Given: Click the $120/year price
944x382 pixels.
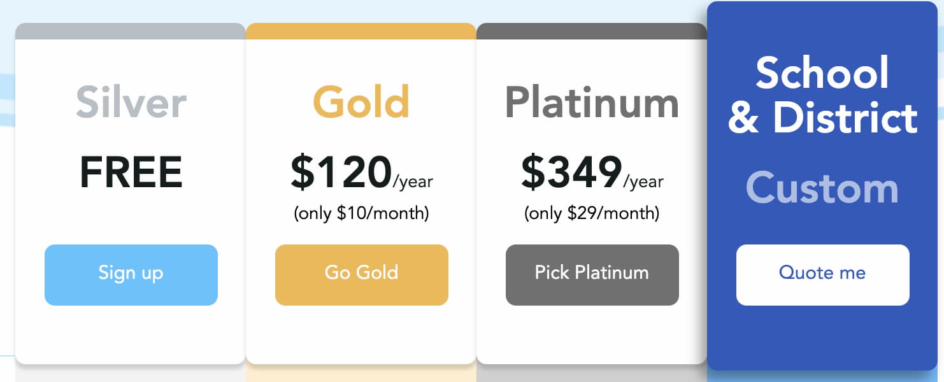Looking at the screenshot, I should [x=362, y=173].
